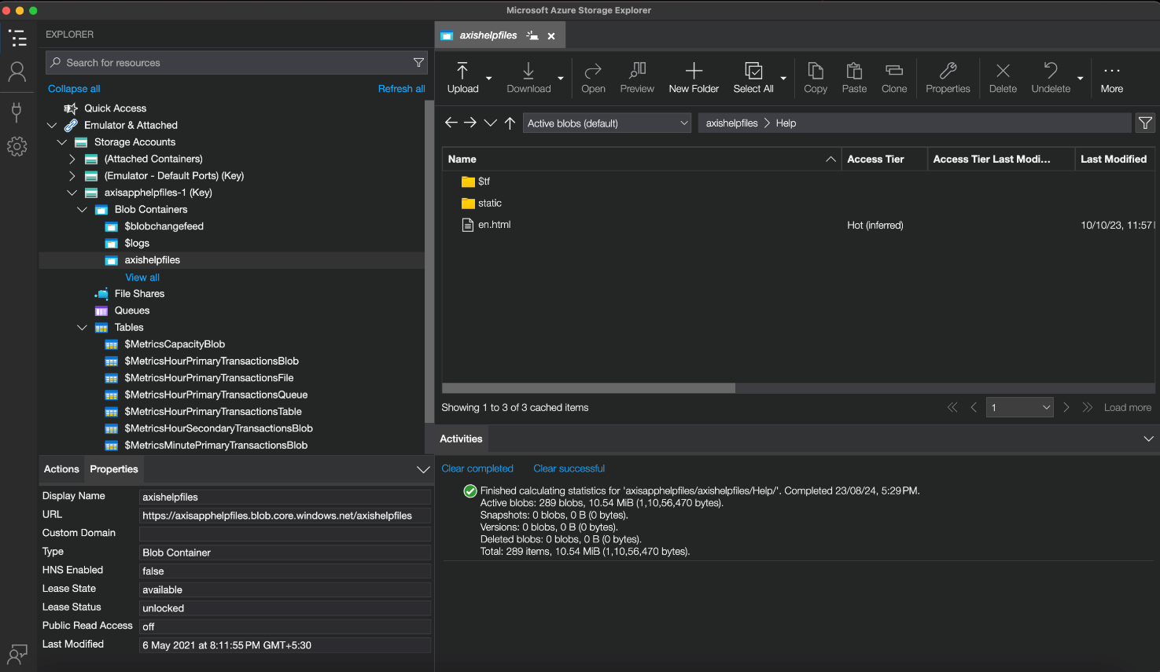This screenshot has height=672, width=1160.
Task: Click the Select All toolbar icon
Action: 753,71
